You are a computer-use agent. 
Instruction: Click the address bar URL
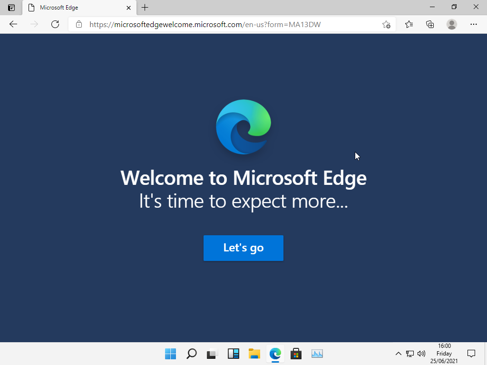pyautogui.click(x=205, y=24)
